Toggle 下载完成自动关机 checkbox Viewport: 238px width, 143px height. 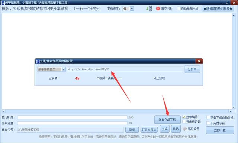point(208,118)
